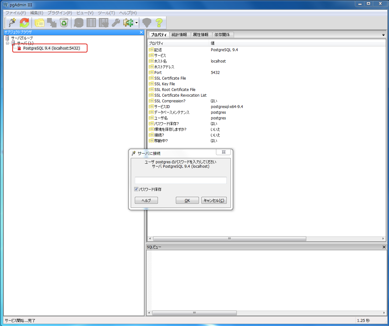This screenshot has height=326, width=389.
Task: Click the icon beside the パスワード保存? property
Action: [151, 124]
